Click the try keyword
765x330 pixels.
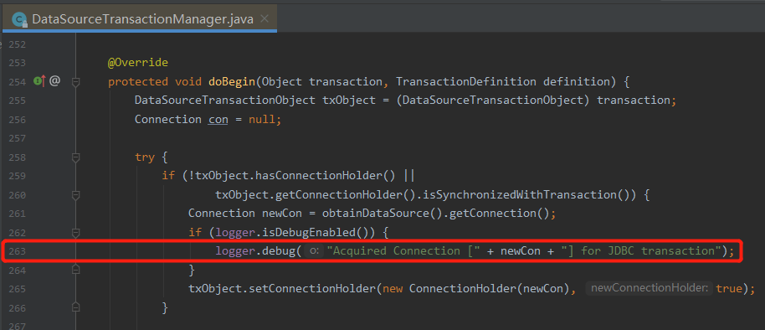tap(145, 157)
